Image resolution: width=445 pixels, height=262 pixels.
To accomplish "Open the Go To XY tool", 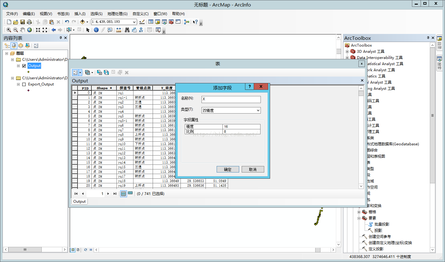I will [141, 30].
